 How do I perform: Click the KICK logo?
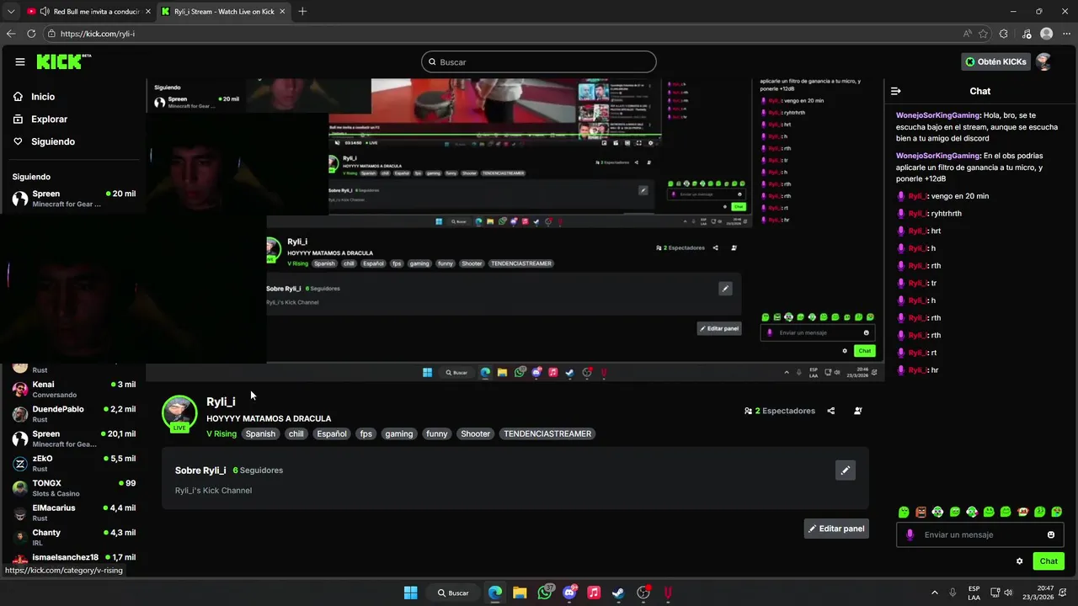(x=63, y=61)
